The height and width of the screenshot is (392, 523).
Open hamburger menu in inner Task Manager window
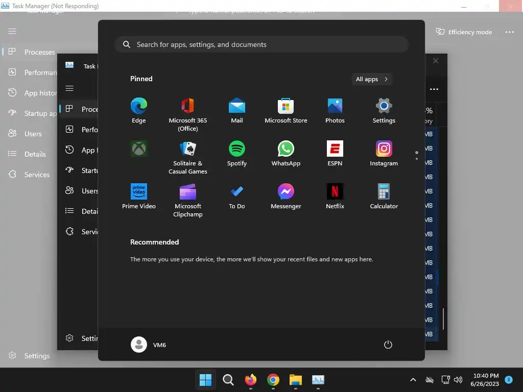tap(69, 88)
